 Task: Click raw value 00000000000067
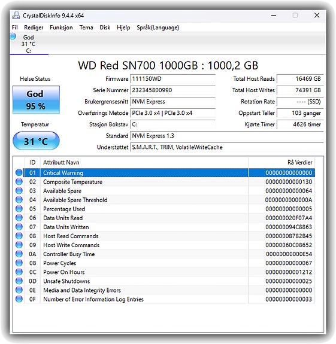pos(289,263)
